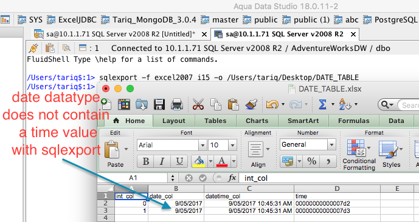
Task: Click the open file folder icon in Excel
Action: pos(142,104)
